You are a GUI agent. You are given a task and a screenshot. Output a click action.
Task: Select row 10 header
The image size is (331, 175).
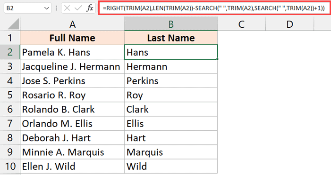(10, 166)
